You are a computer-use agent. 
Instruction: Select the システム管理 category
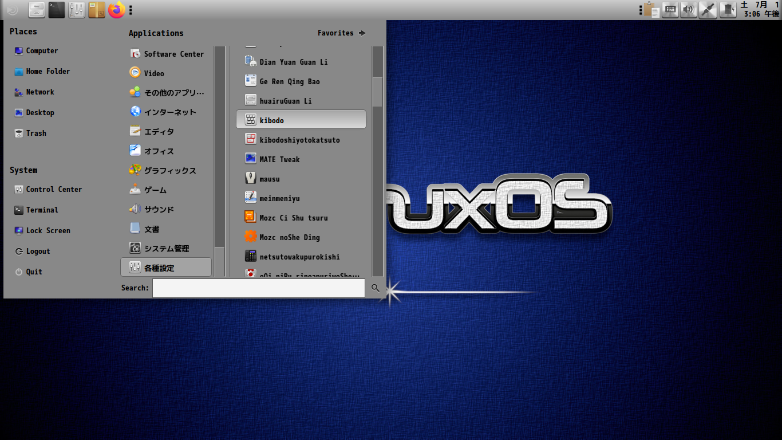(166, 249)
